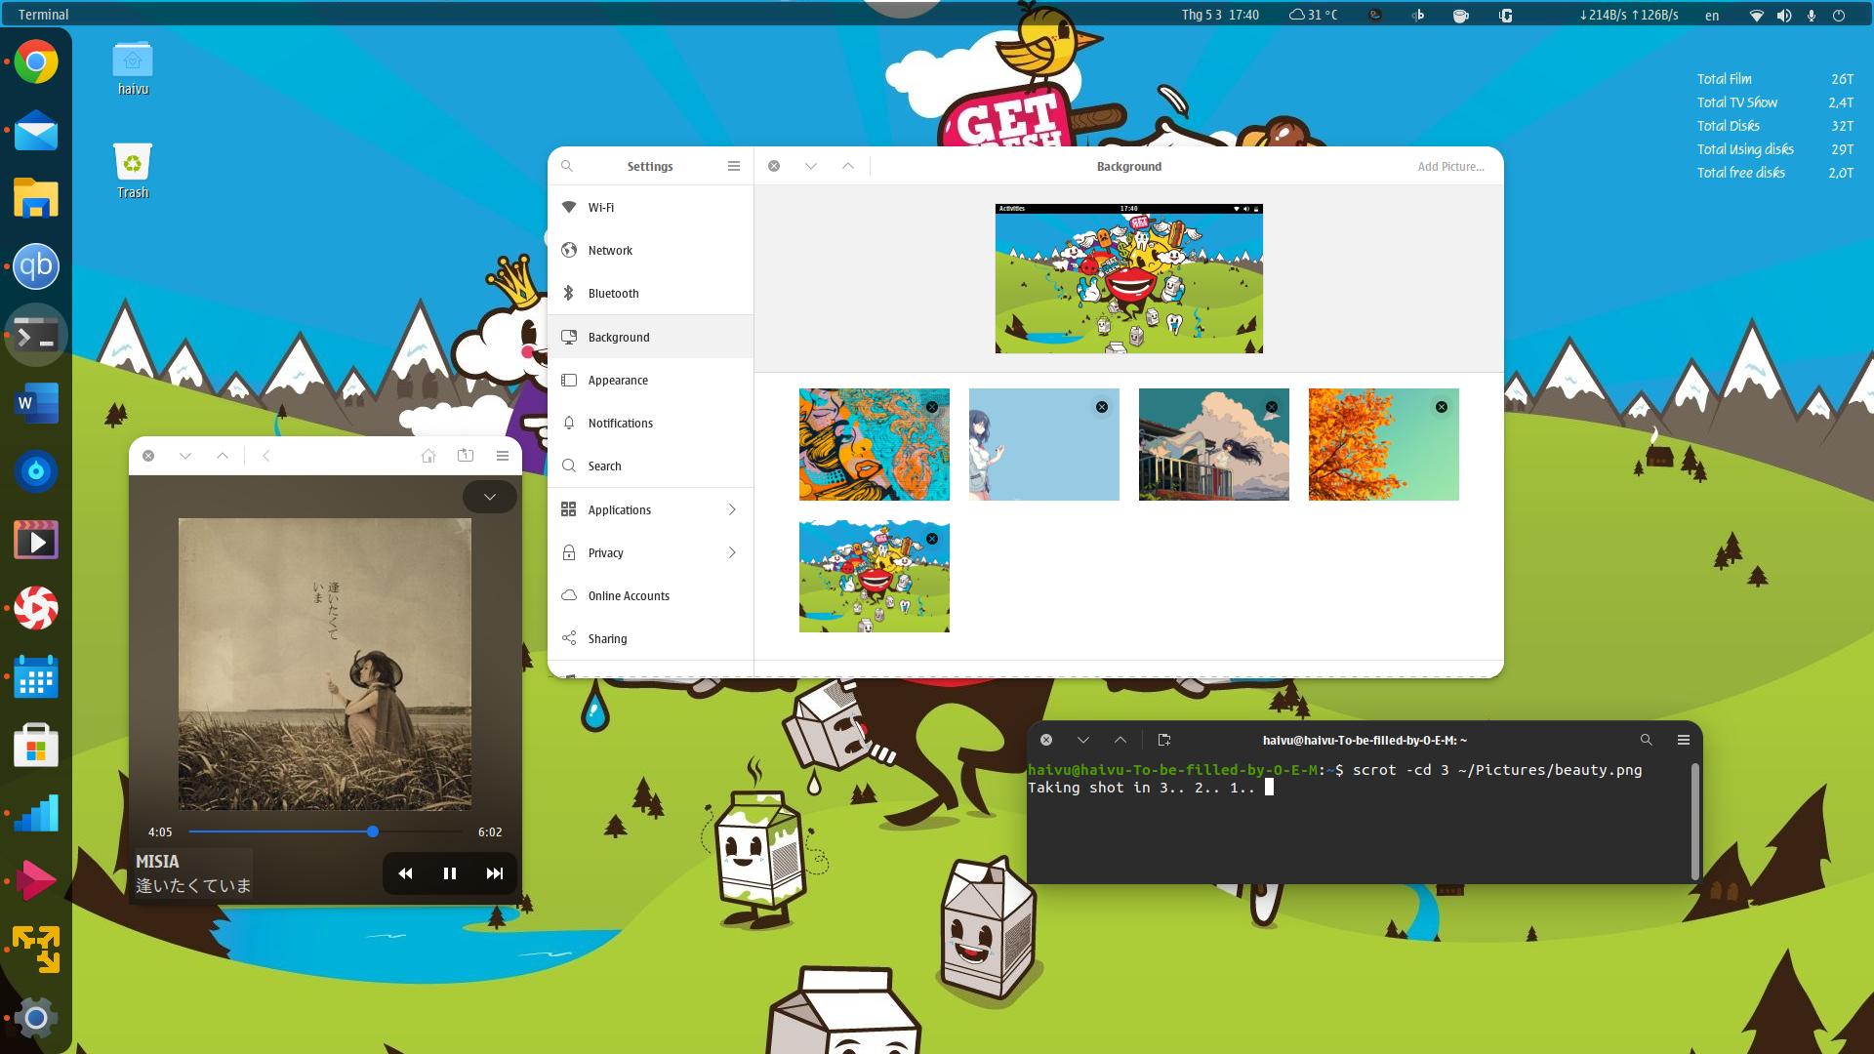
Task: Go home in the music player header
Action: tap(428, 456)
